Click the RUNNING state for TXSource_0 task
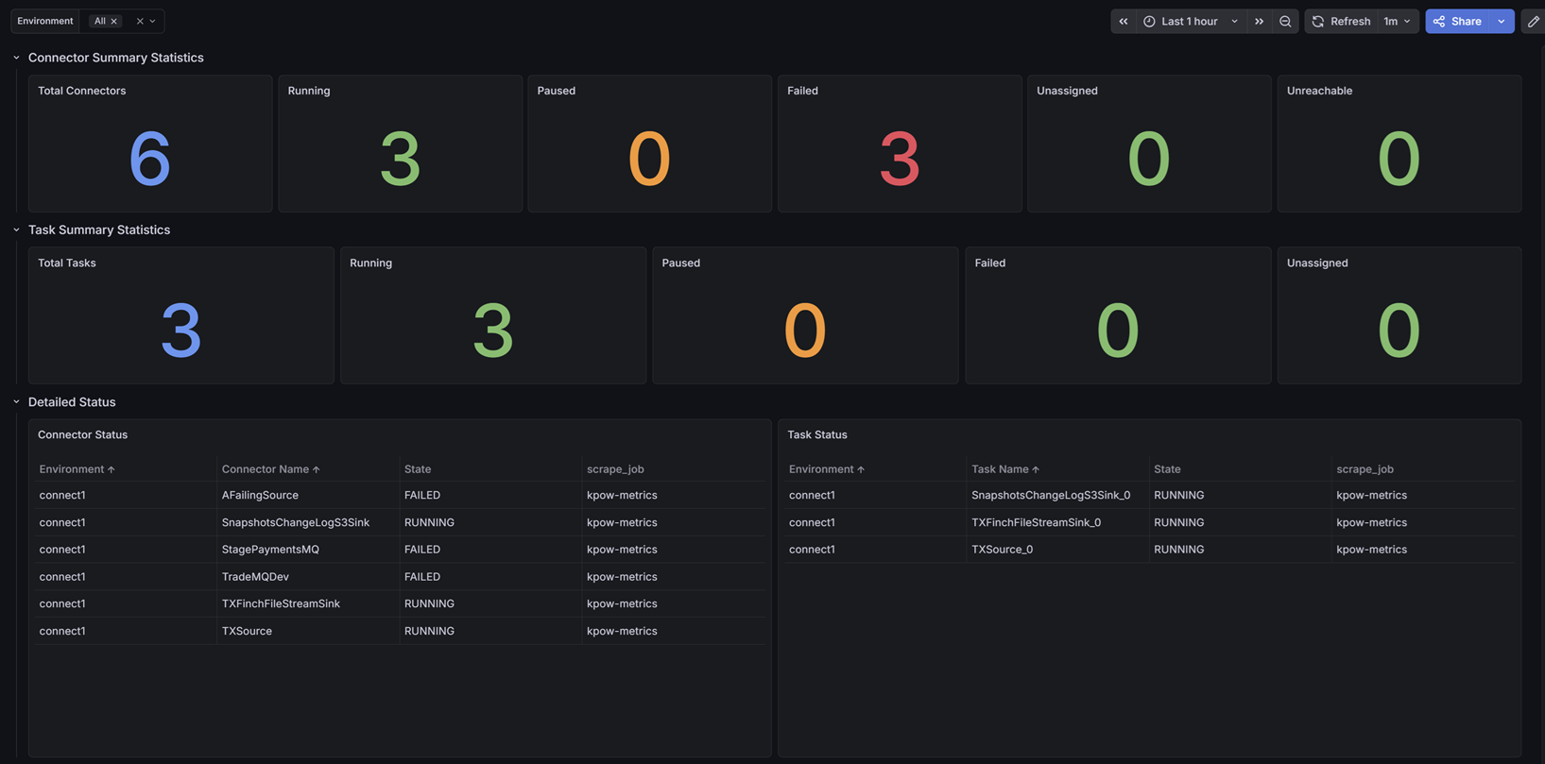 pyautogui.click(x=1179, y=550)
